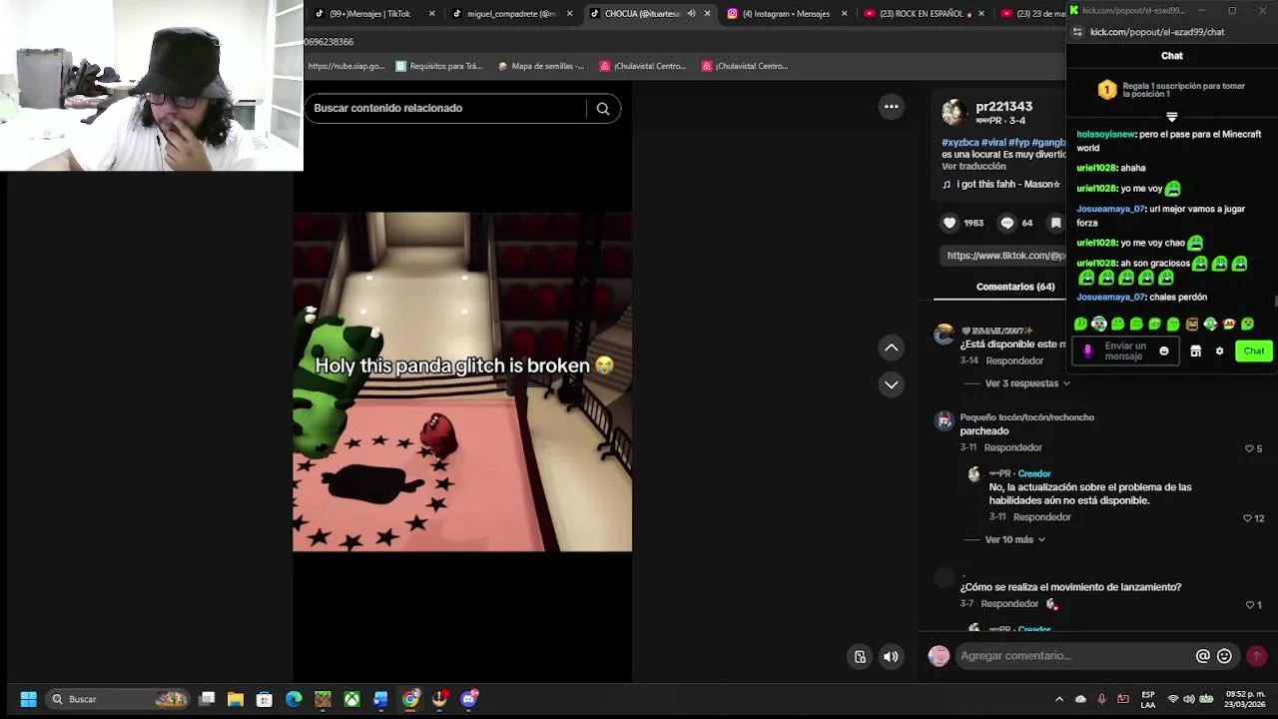Collapse the Kick gift subscription banner arrow
This screenshot has width=1278, height=719.
[1171, 117]
